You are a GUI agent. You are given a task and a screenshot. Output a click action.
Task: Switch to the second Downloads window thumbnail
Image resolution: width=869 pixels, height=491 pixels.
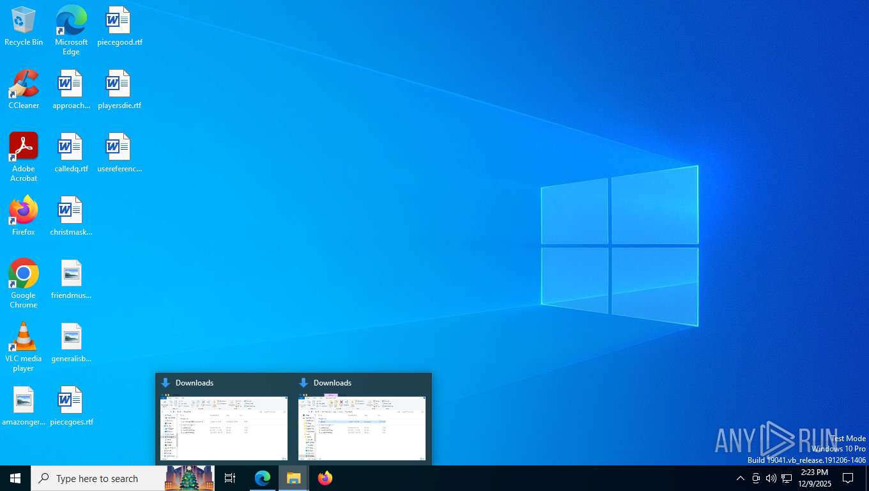[362, 419]
